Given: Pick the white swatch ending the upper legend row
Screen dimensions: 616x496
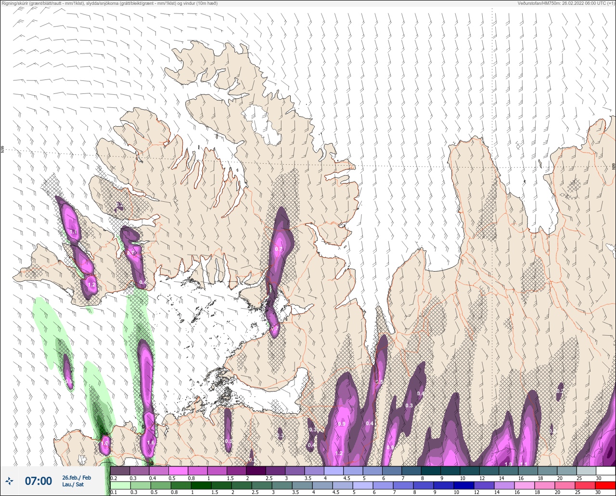Looking at the screenshot, I should coord(605,470).
